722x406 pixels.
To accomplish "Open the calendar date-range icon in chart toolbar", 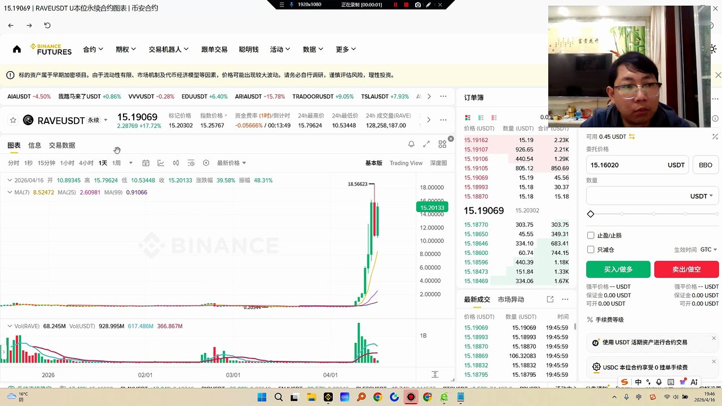I will tap(146, 163).
